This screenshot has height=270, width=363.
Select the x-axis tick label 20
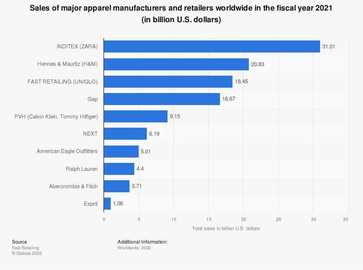point(244,219)
